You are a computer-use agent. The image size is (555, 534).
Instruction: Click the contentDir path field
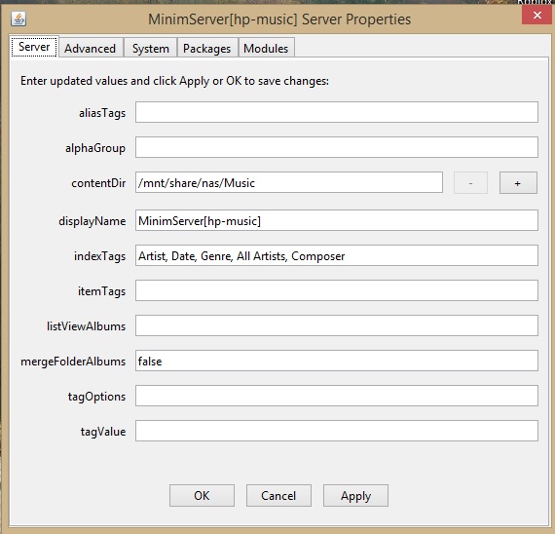[x=289, y=182]
